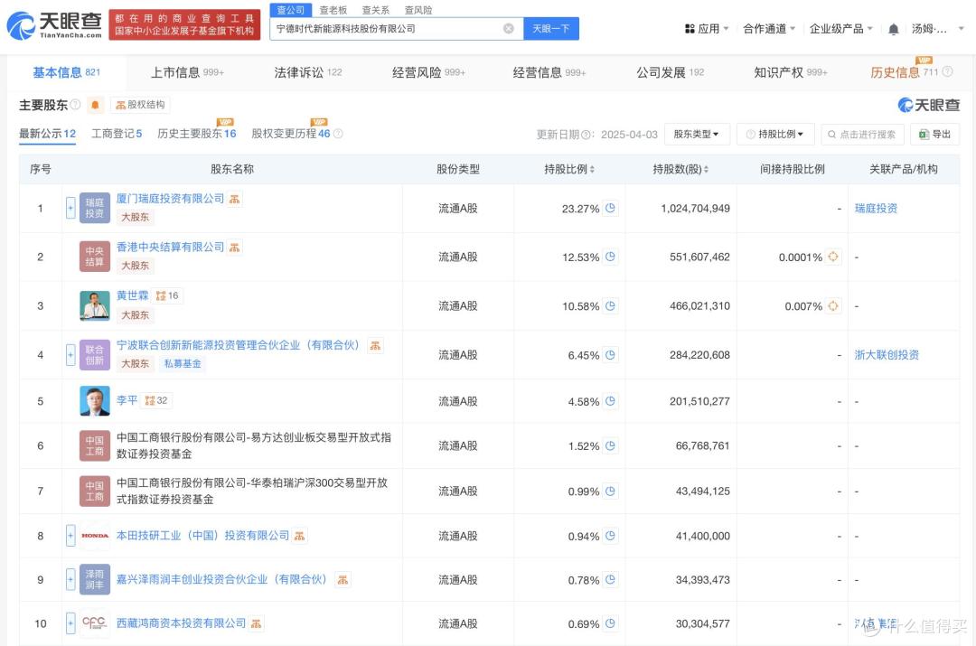This screenshot has width=976, height=646.
Task: Open equity structure icon for 宁波联合创新
Action: pos(375,345)
